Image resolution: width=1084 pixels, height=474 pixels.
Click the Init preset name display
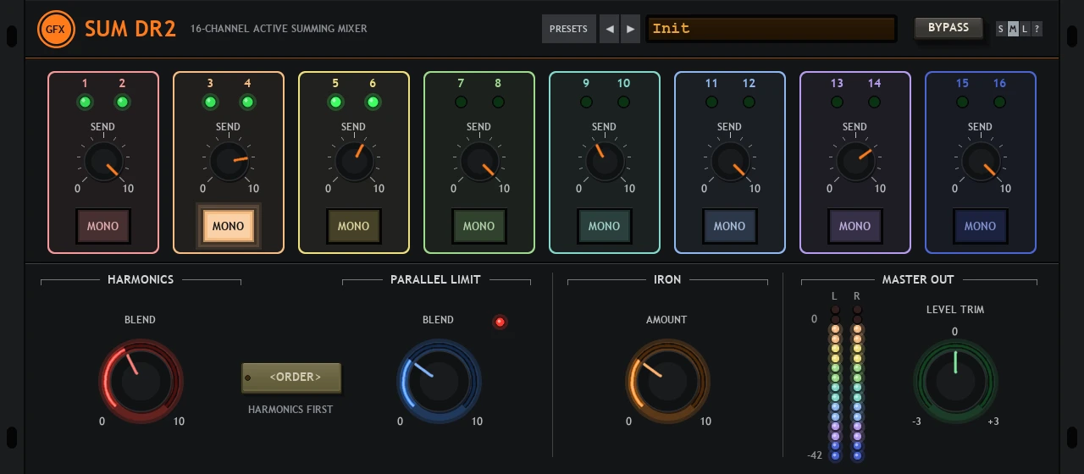point(771,29)
